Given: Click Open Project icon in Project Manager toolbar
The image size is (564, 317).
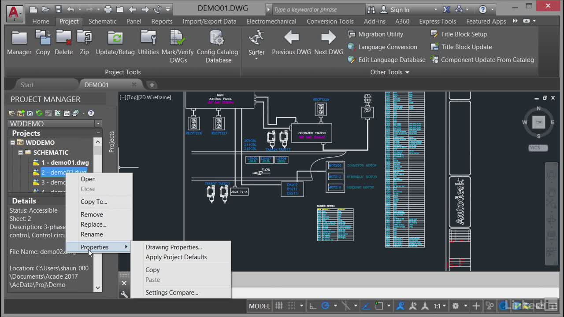Looking at the screenshot, I should pyautogui.click(x=12, y=113).
